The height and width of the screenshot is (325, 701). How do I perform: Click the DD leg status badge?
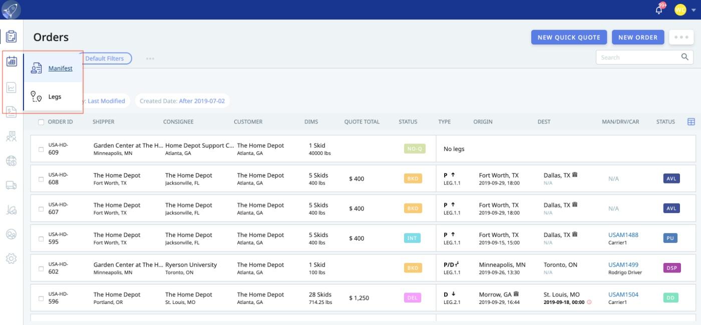tap(670, 298)
